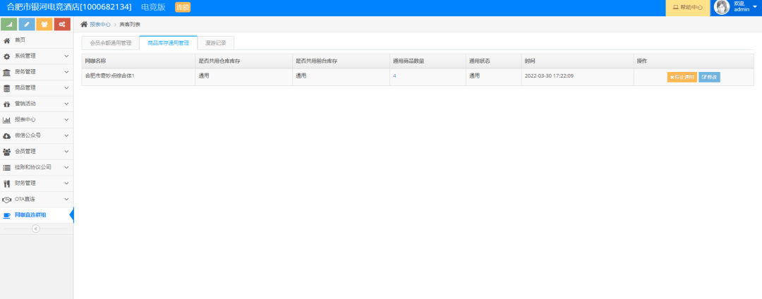Click the bar chart icon for 报表中心

click(7, 120)
